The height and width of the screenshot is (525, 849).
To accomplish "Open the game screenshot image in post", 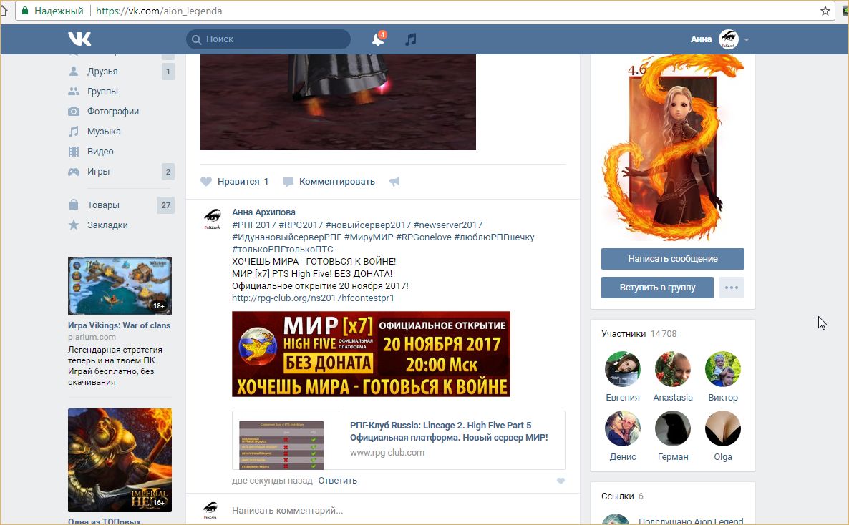I will pos(338,102).
